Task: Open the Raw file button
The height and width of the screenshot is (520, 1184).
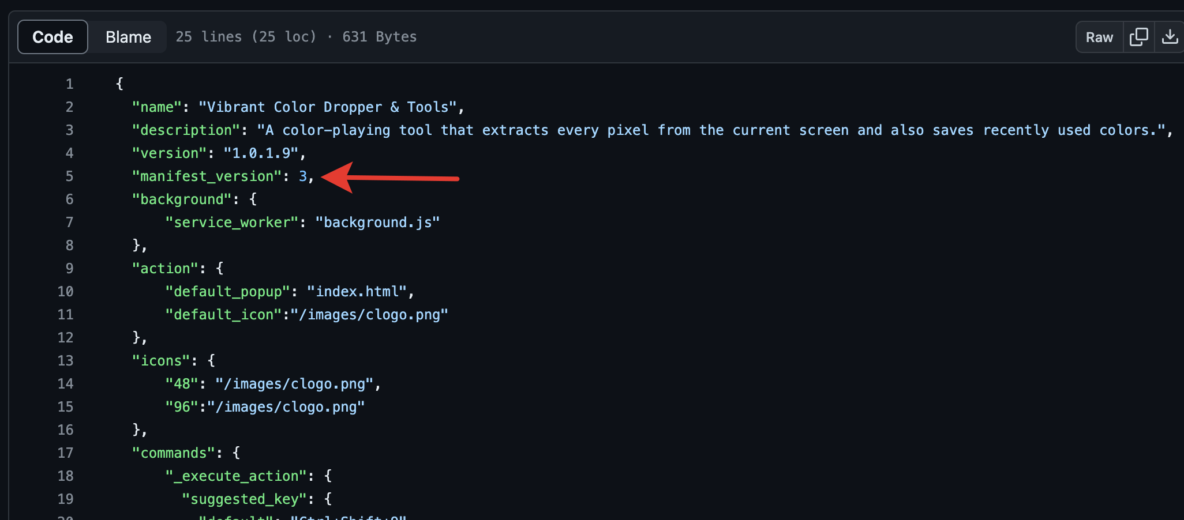Action: click(1099, 37)
